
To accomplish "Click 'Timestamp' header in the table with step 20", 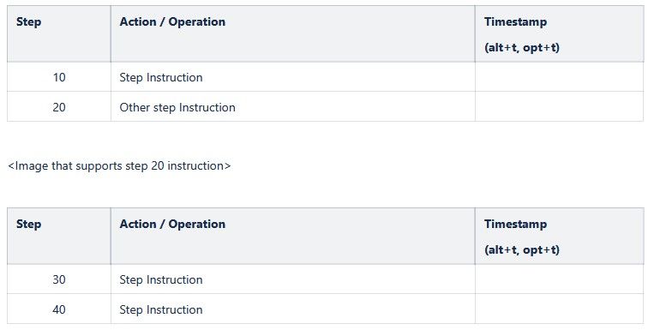I will [515, 22].
